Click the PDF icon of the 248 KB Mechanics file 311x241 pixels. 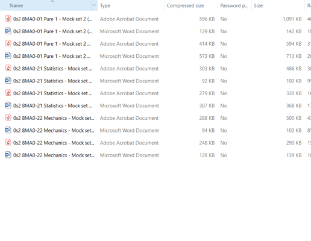click(x=8, y=143)
